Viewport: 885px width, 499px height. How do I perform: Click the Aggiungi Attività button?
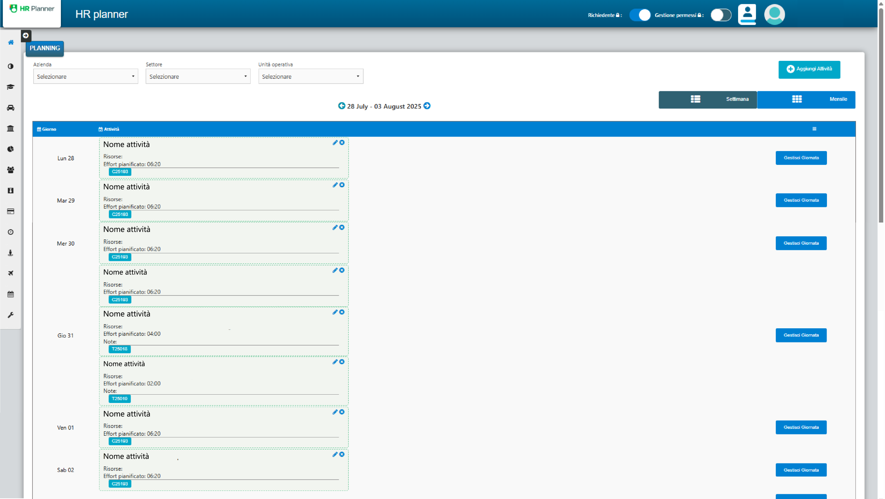point(809,69)
